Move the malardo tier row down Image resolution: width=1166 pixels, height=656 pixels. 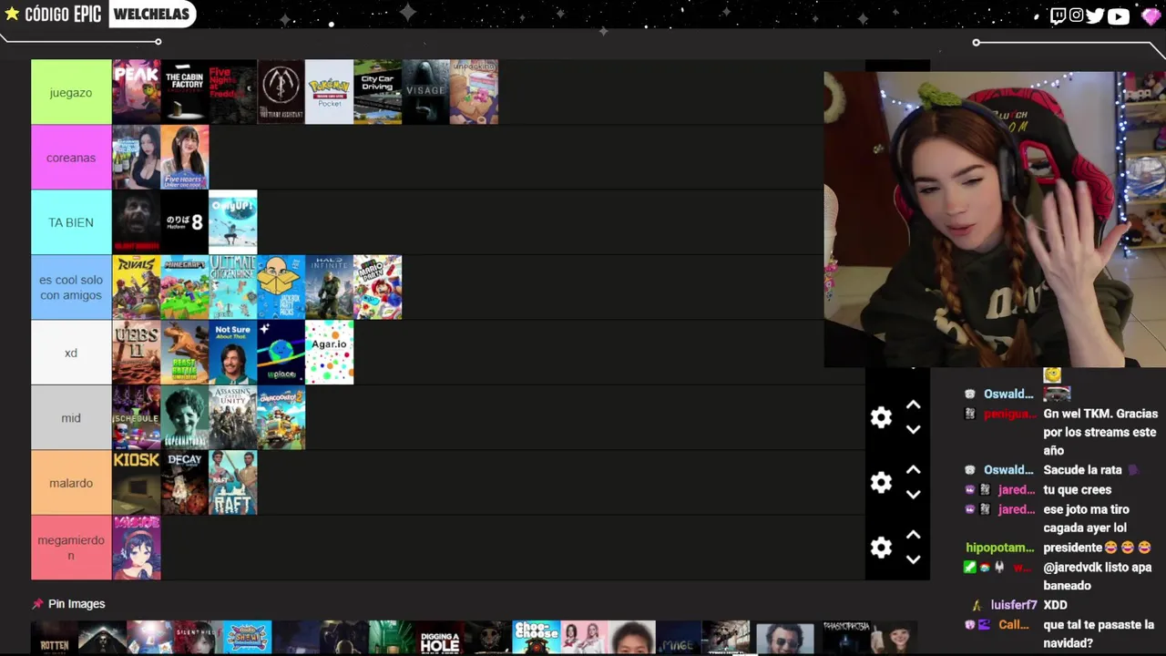[x=913, y=495]
